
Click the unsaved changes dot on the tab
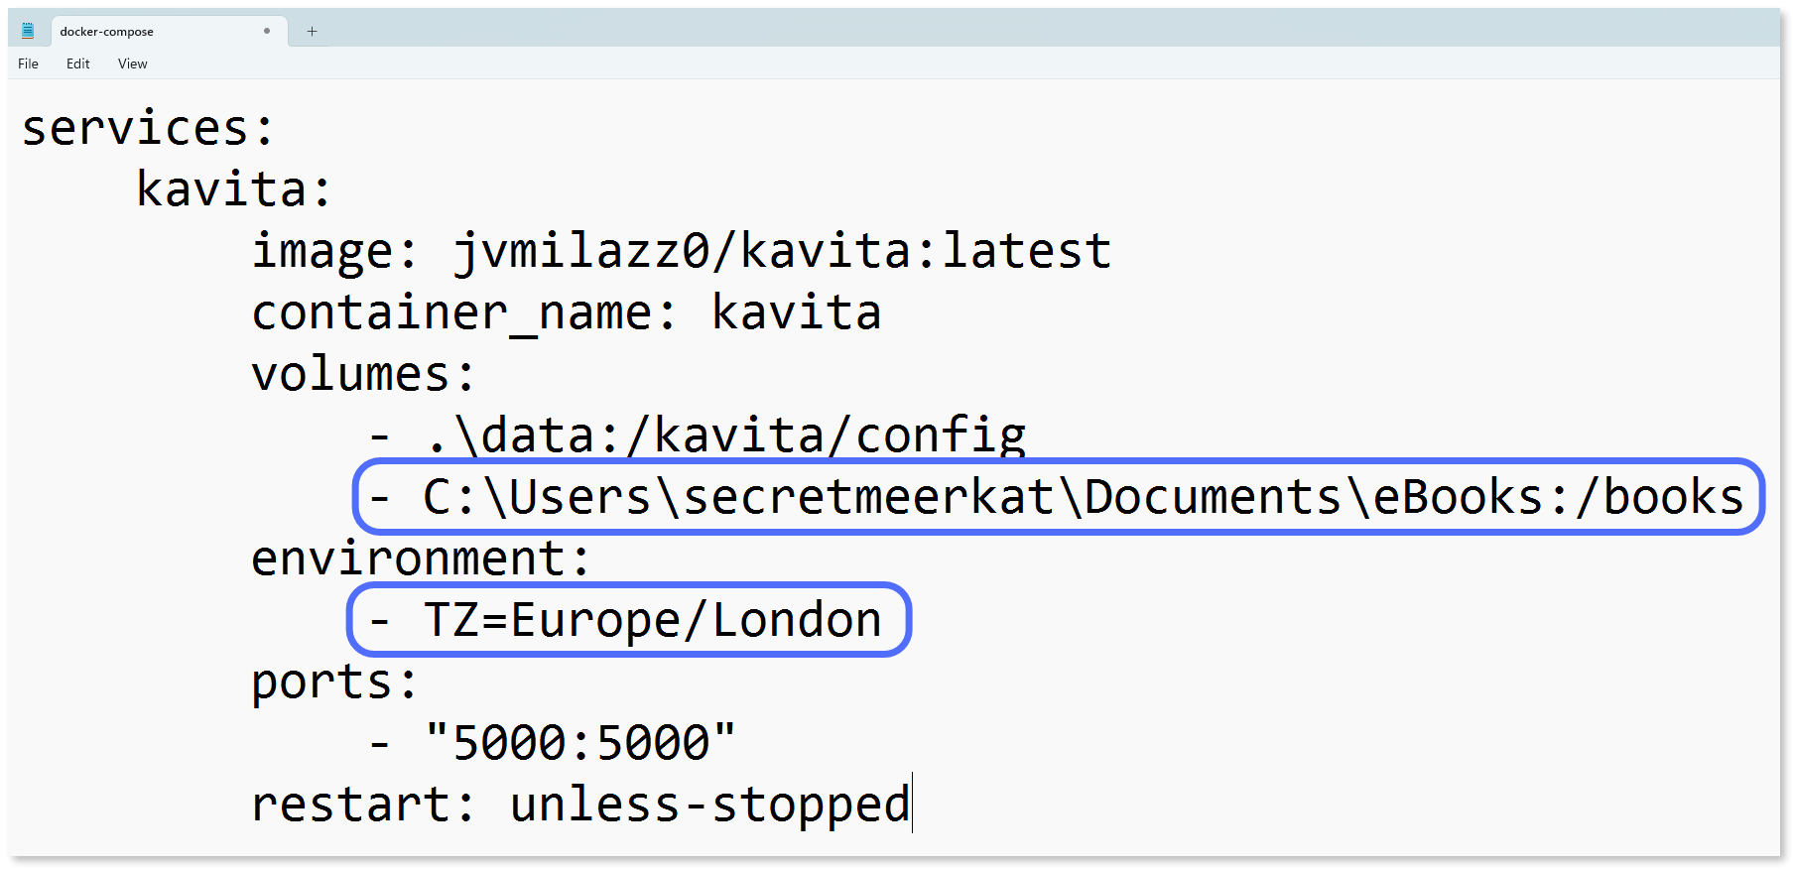(266, 31)
